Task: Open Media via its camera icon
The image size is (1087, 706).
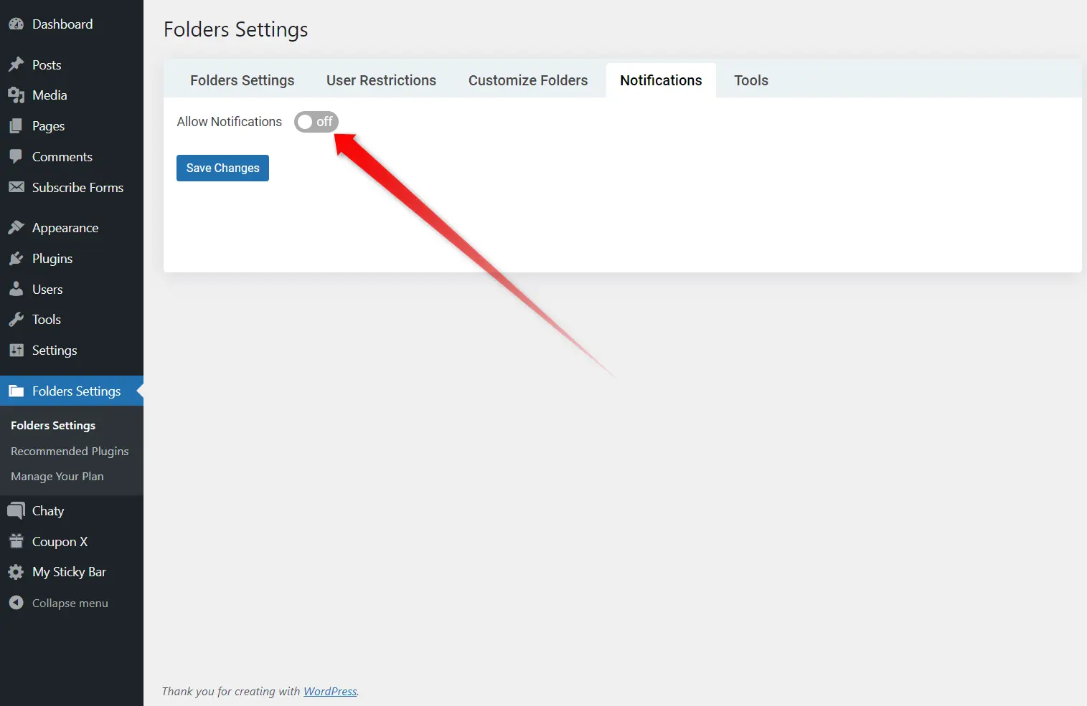Action: (16, 95)
